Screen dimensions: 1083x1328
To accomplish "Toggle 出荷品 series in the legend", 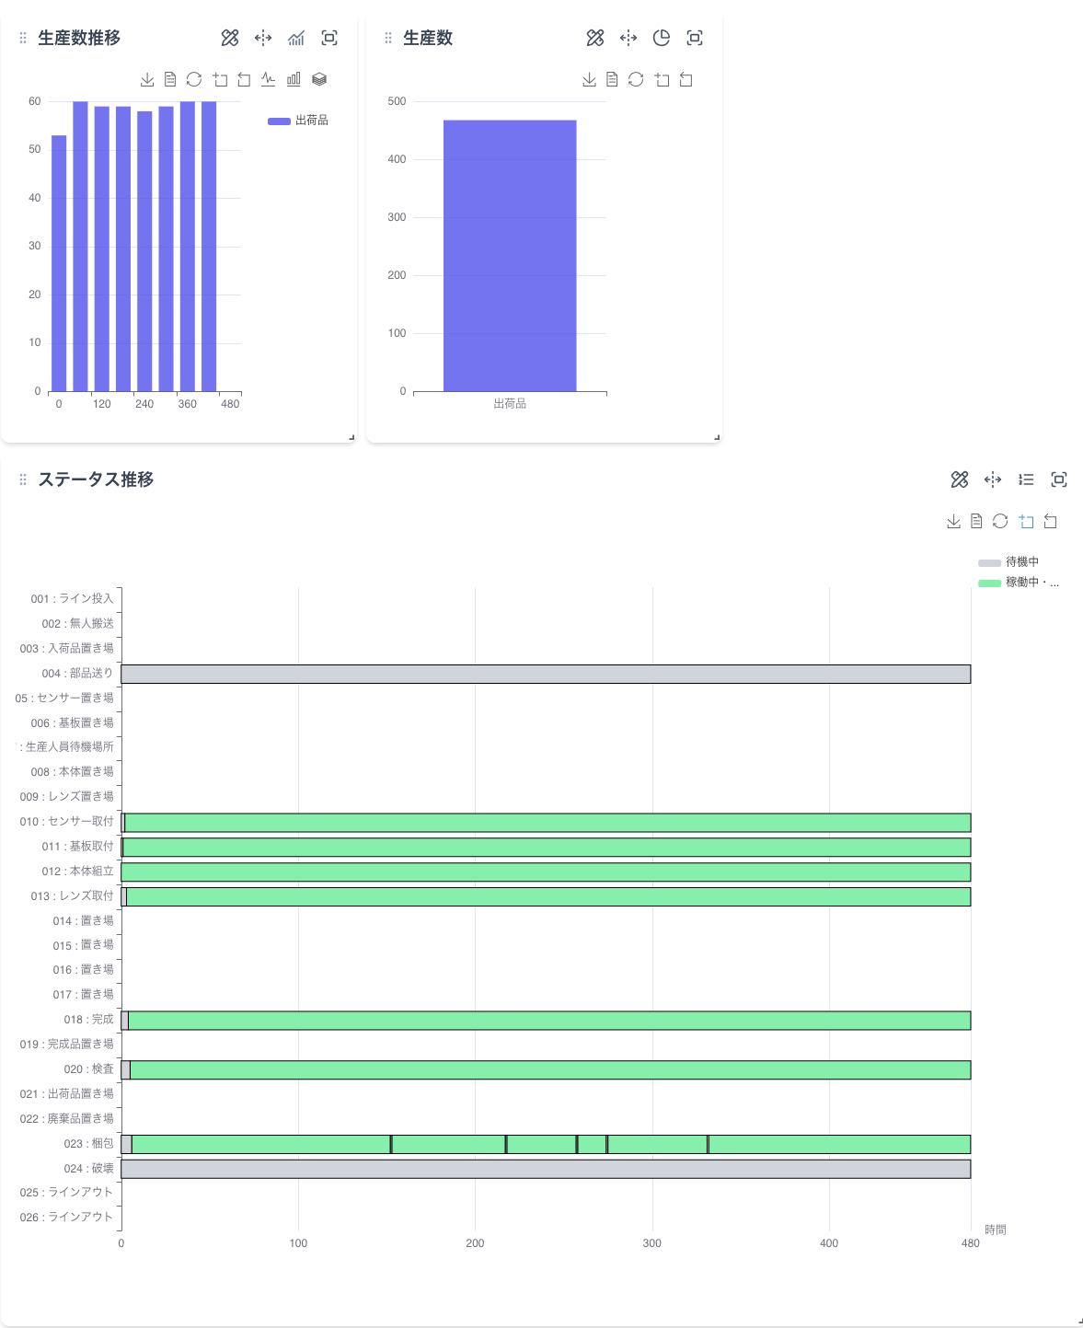I will tap(298, 121).
